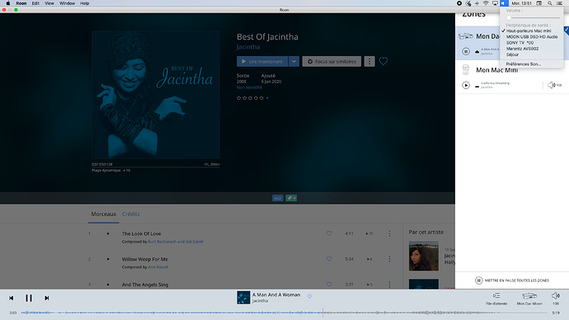Open the Jacintha artist link

pyautogui.click(x=248, y=47)
